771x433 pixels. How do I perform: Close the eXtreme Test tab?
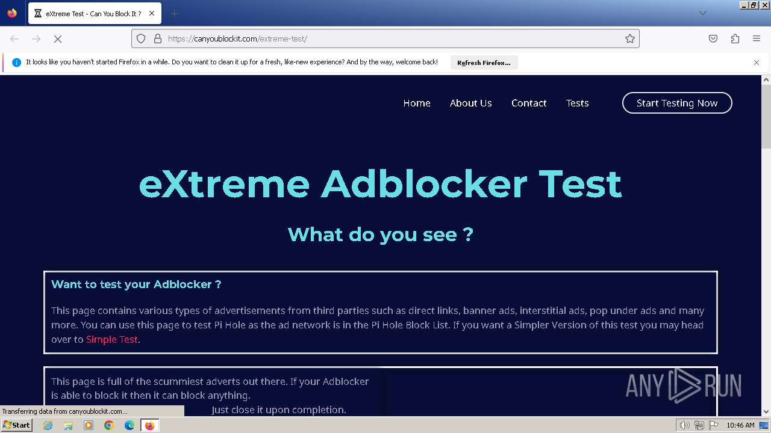pyautogui.click(x=152, y=13)
